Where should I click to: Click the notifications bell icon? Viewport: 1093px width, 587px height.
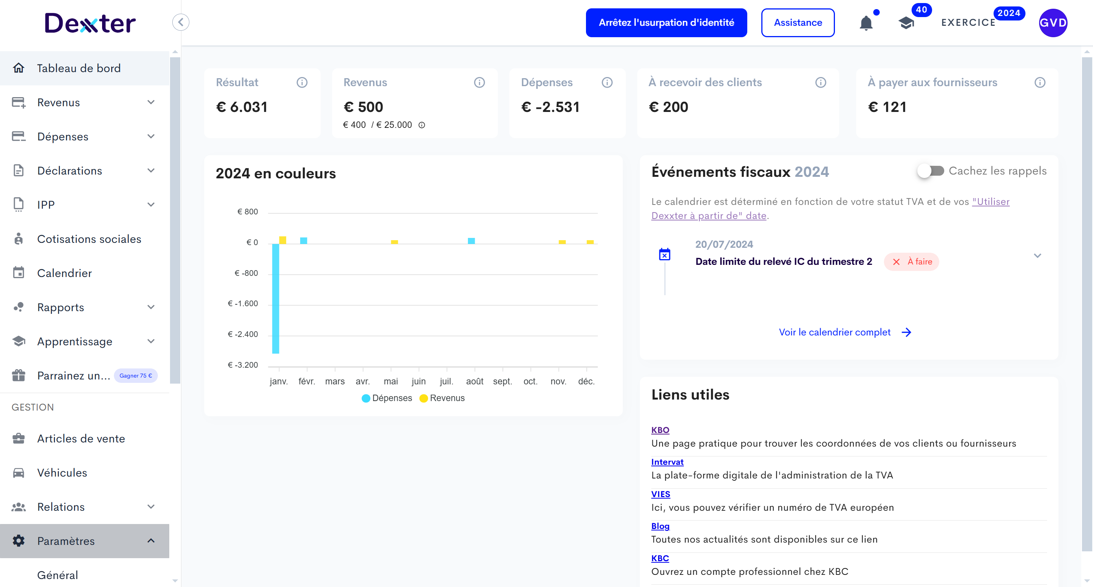[x=867, y=22]
